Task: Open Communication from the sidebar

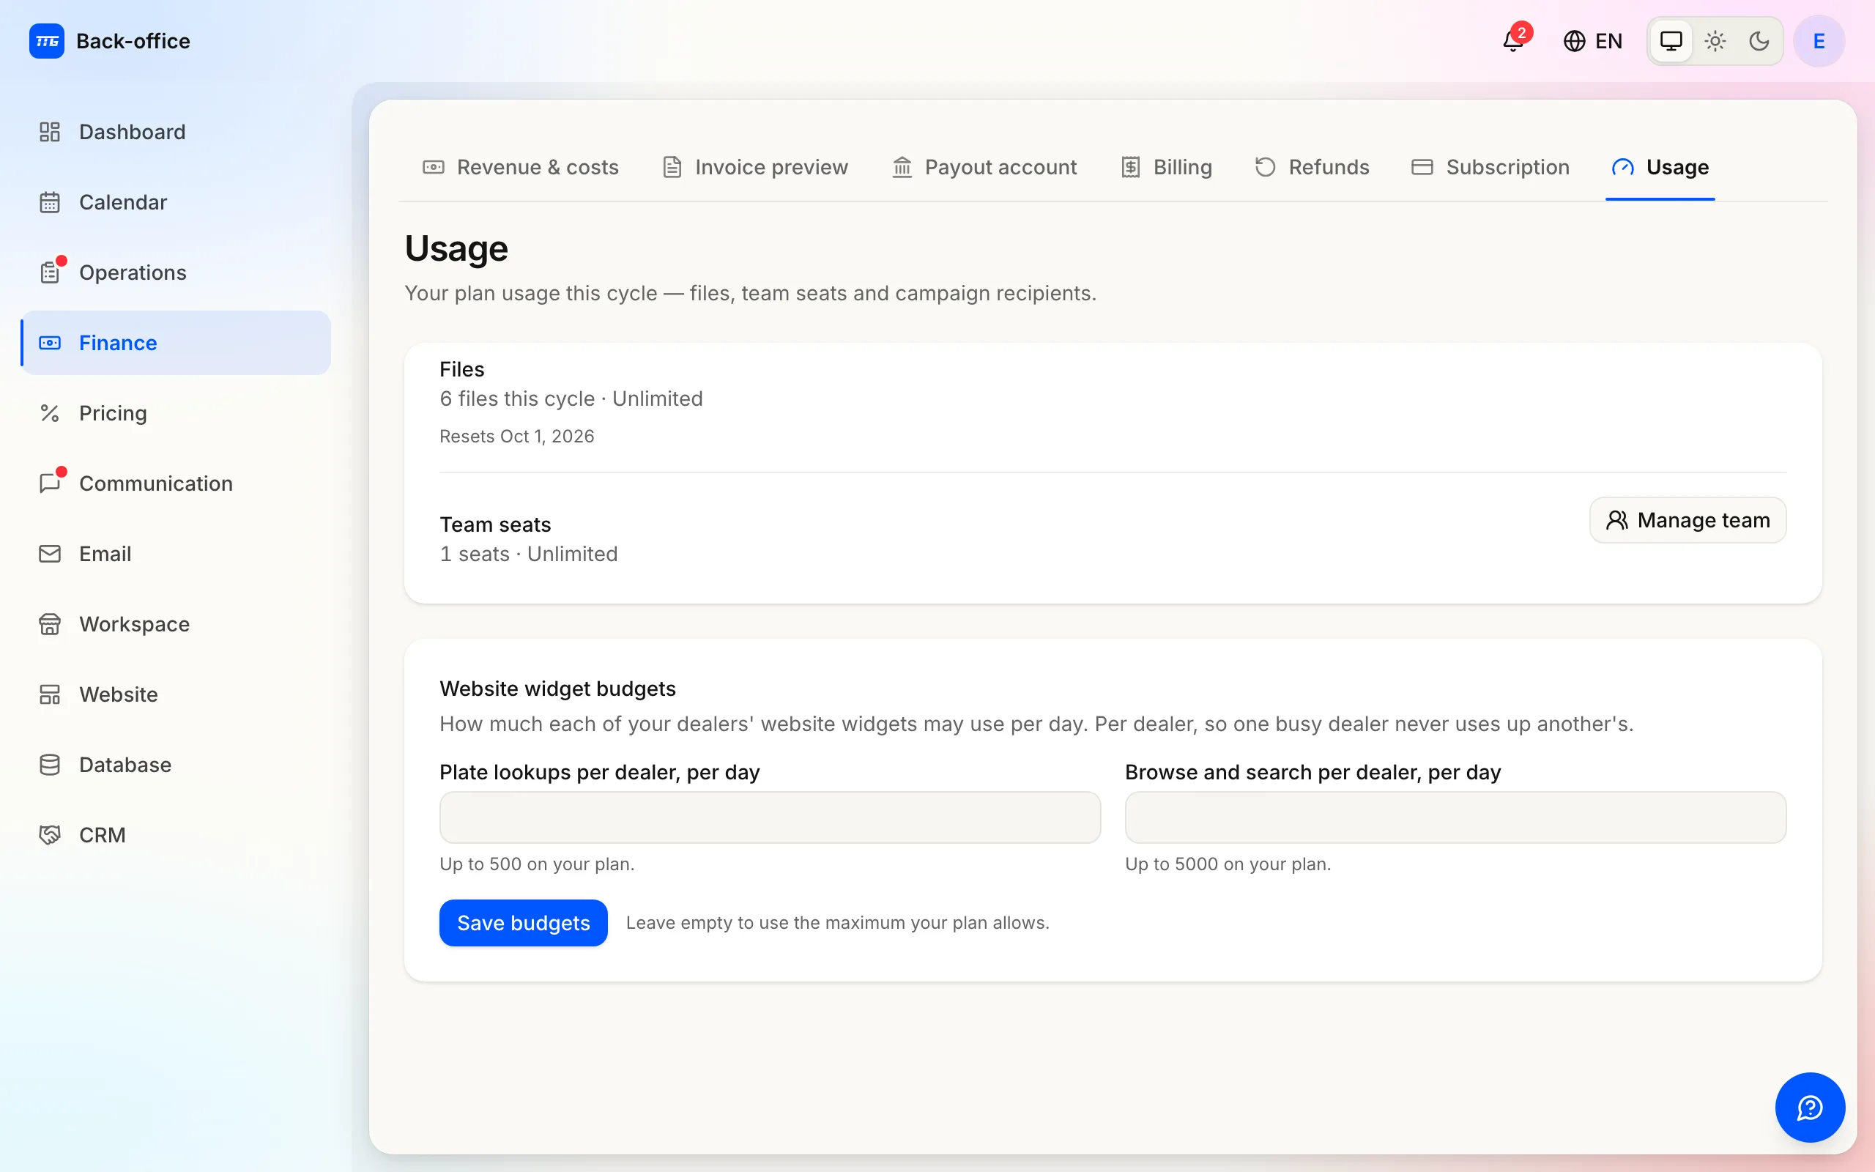Action: click(175, 483)
